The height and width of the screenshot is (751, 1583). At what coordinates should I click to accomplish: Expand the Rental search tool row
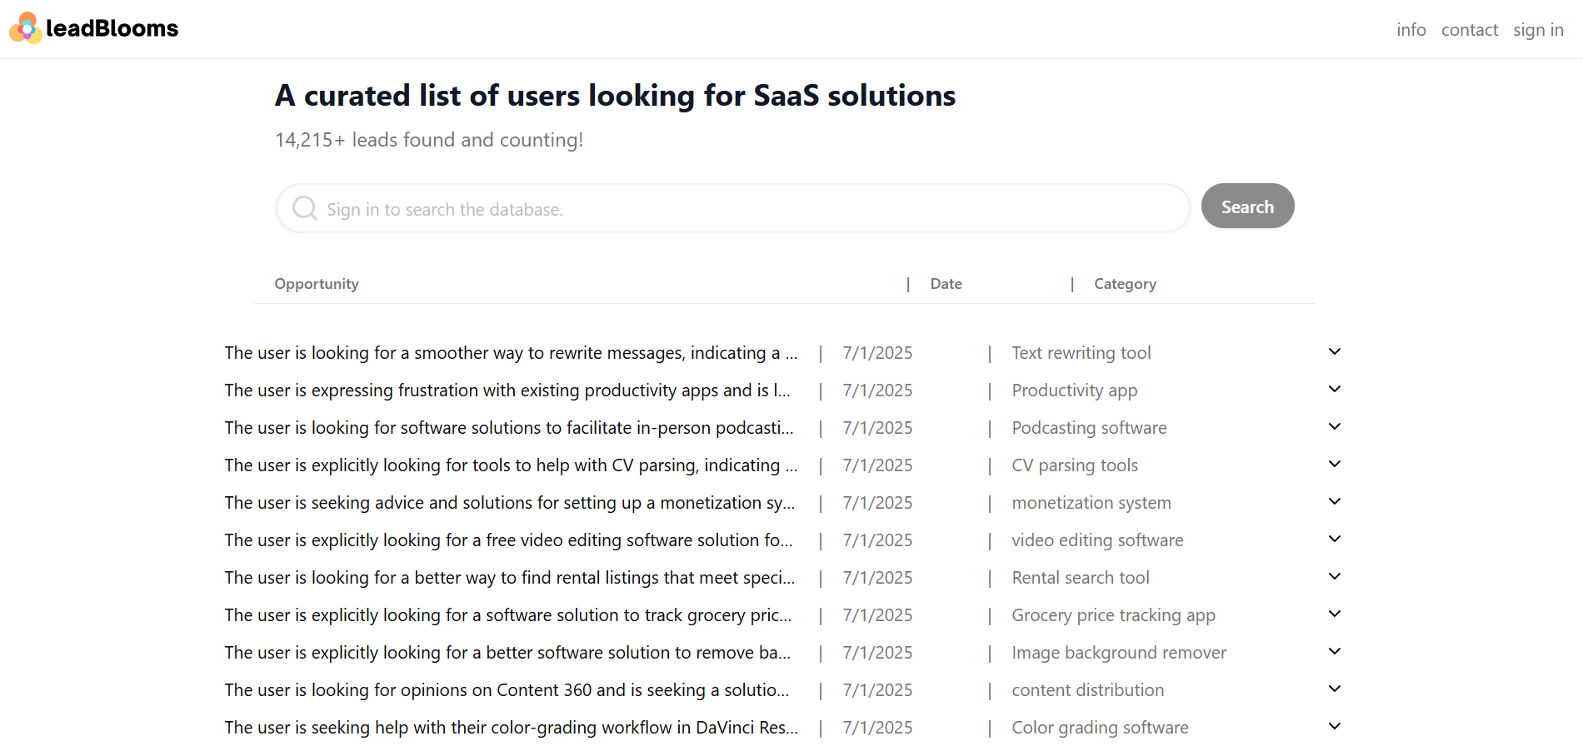(1334, 576)
